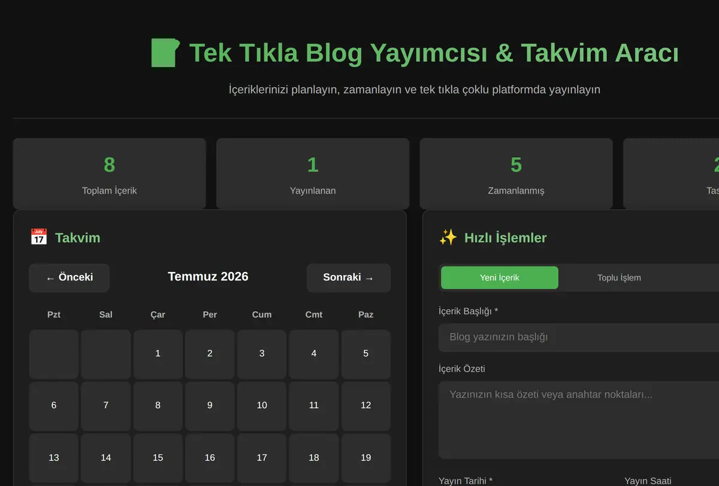Click the Sal weekday header
Screen dimensions: 719x486
[x=106, y=315]
